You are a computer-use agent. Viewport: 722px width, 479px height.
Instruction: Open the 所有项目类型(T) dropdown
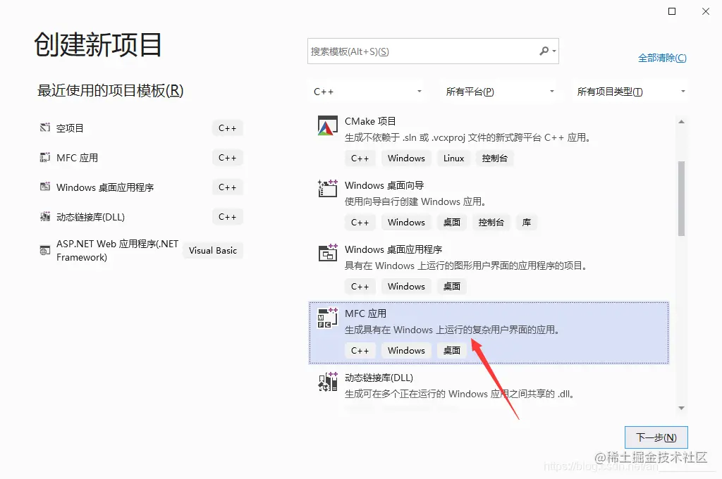pyautogui.click(x=630, y=92)
